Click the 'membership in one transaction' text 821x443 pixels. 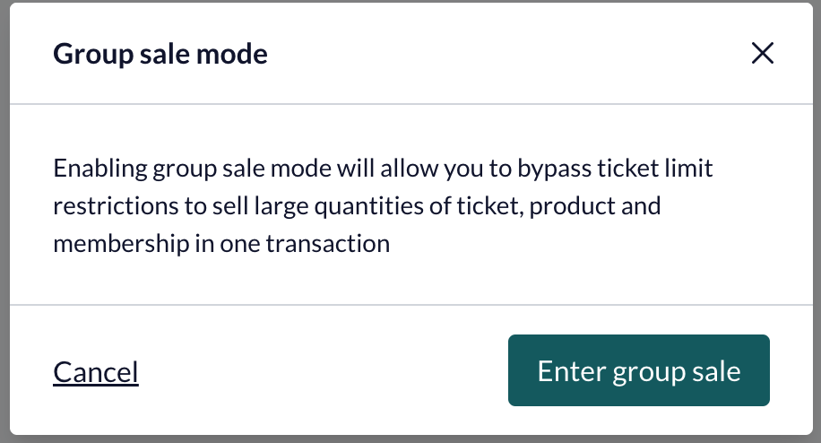pyautogui.click(x=221, y=244)
